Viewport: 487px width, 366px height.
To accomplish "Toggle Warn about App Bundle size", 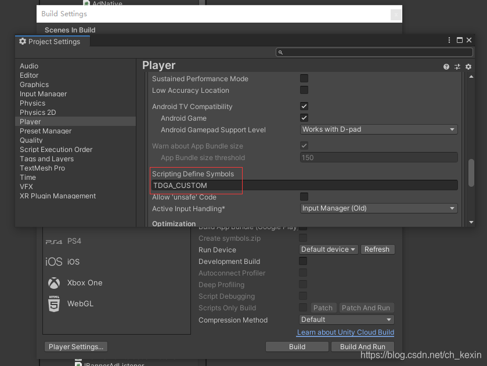I will 304,146.
